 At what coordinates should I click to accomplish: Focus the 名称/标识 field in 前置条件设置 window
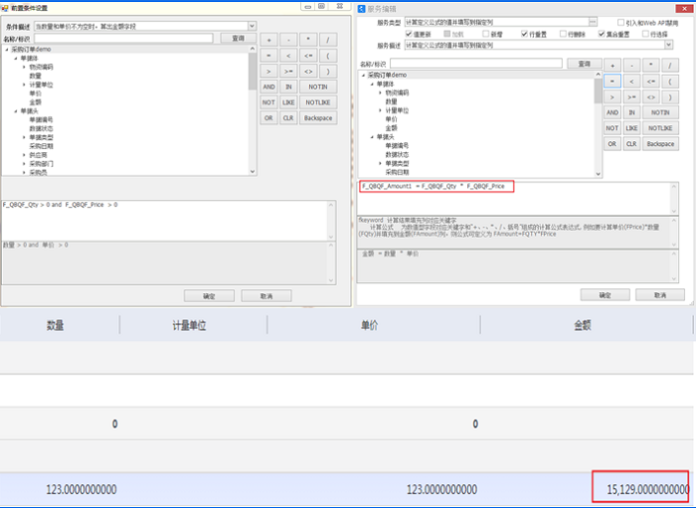point(124,39)
